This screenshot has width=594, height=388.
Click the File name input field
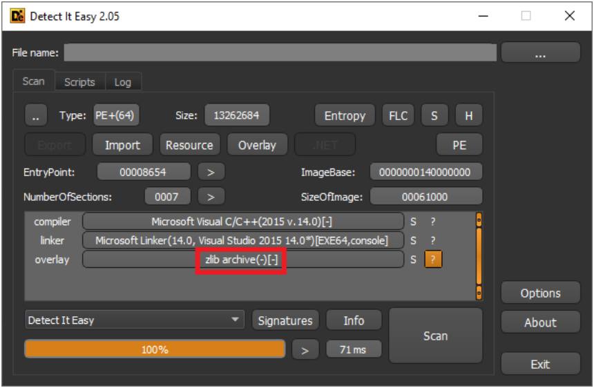[x=280, y=52]
